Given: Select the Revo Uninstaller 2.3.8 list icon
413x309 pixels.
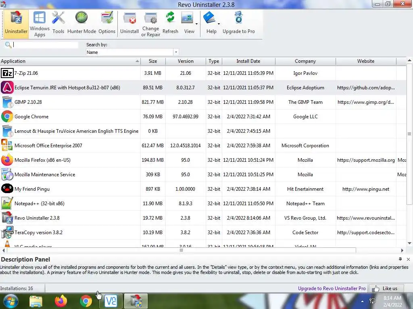Looking at the screenshot, I should (x=7, y=218).
